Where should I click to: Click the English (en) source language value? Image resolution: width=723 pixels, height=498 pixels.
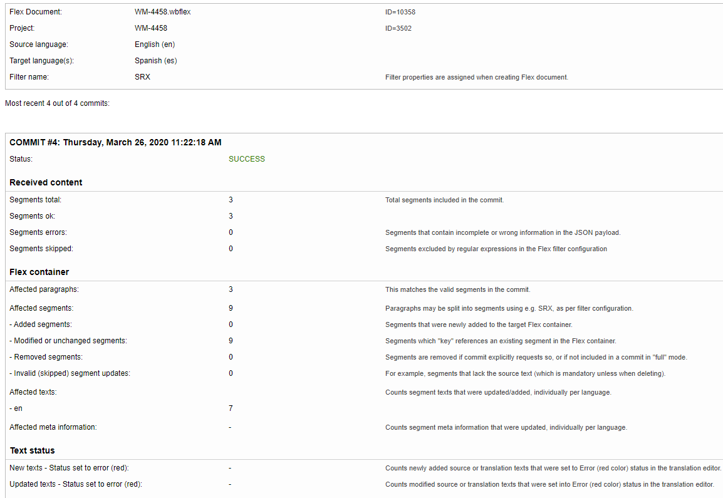155,44
